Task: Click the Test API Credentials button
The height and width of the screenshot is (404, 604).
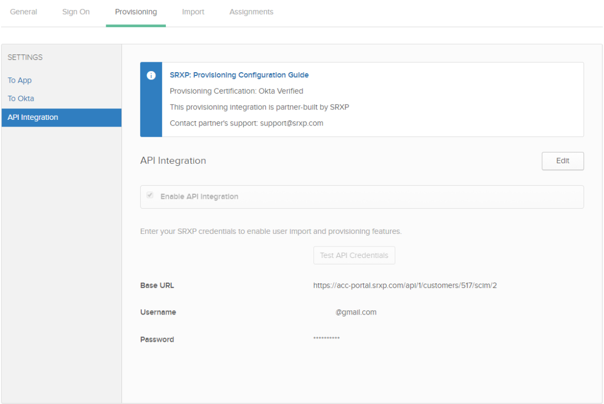Action: [354, 255]
